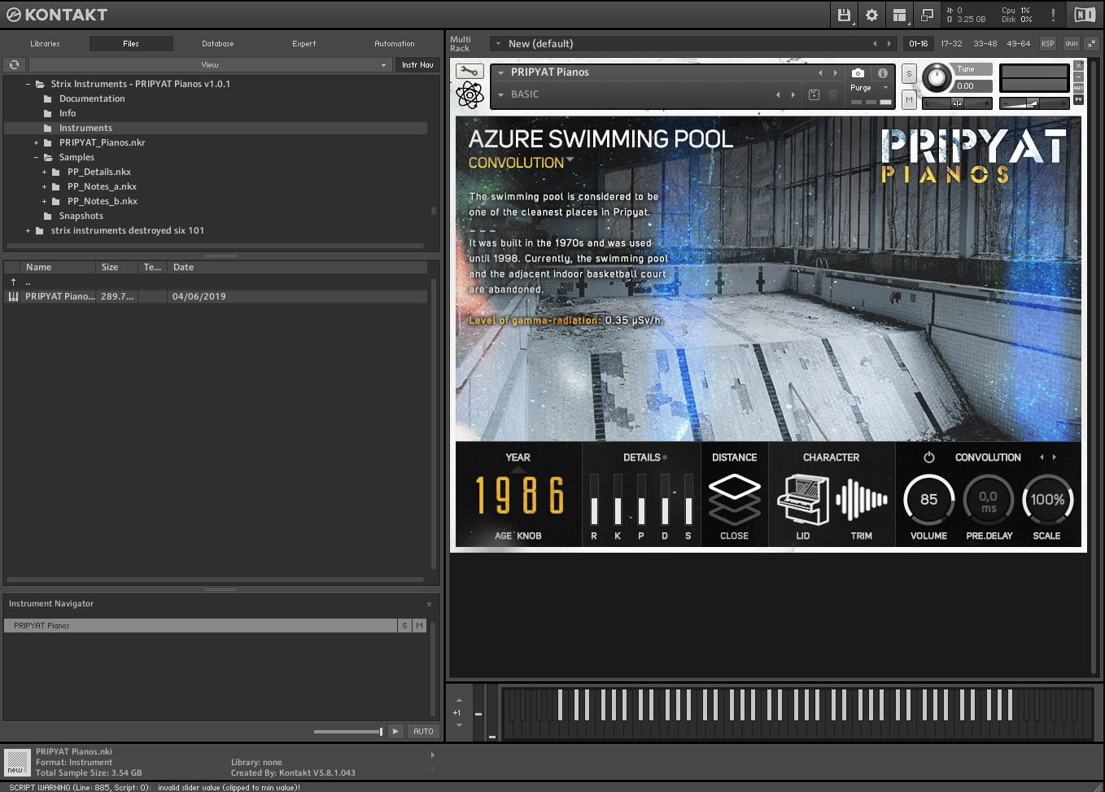Remove the PRIPYAT Pianos instrument with X

(1078, 65)
